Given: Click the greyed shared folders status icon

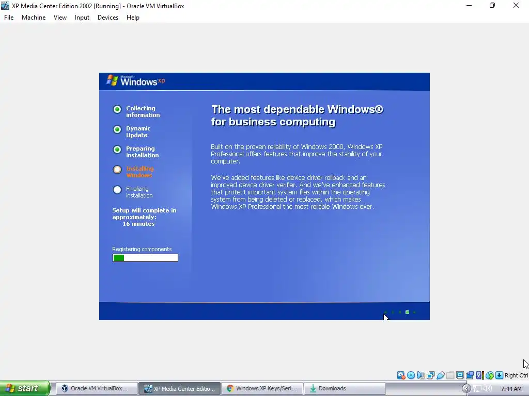Looking at the screenshot, I should point(450,375).
